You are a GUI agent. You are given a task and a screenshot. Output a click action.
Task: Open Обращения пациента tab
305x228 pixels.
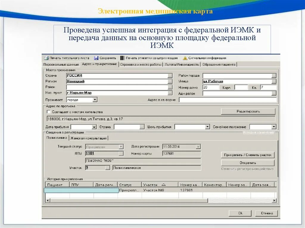(219, 65)
